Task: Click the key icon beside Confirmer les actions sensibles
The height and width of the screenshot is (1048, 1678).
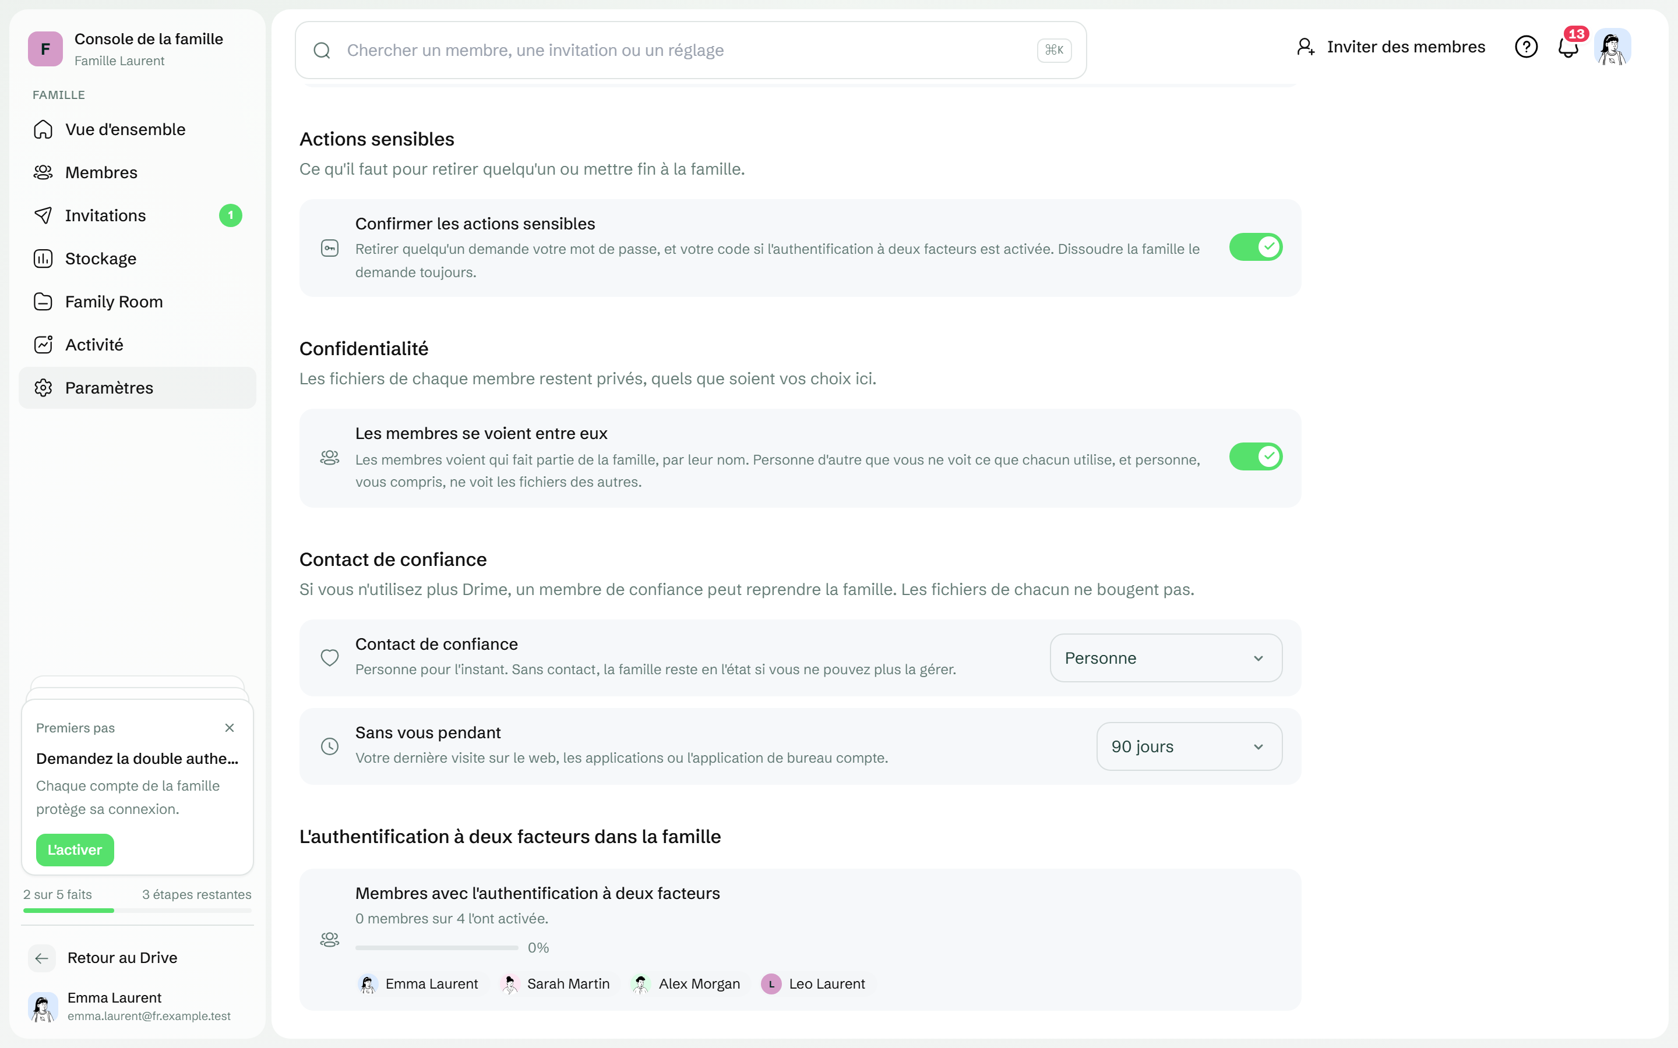Action: [330, 248]
